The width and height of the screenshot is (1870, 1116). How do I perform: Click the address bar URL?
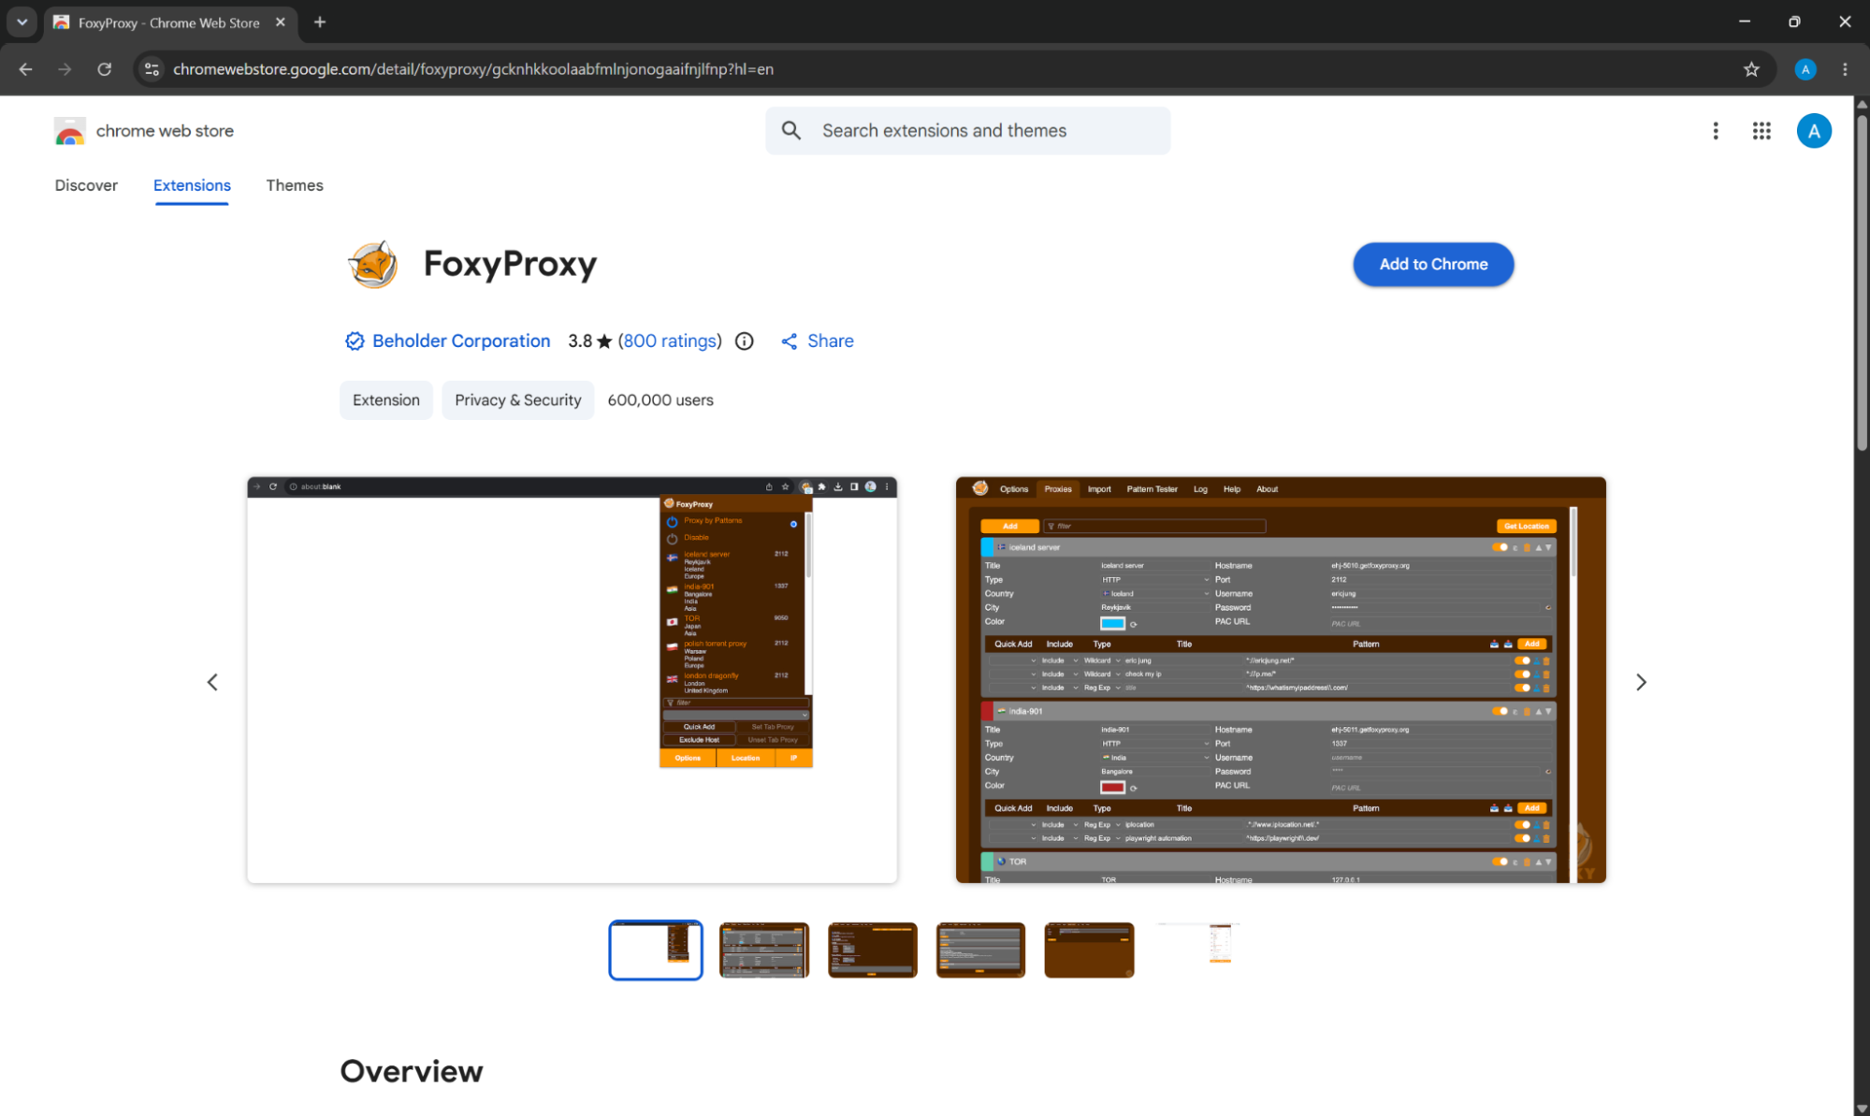pyautogui.click(x=472, y=69)
